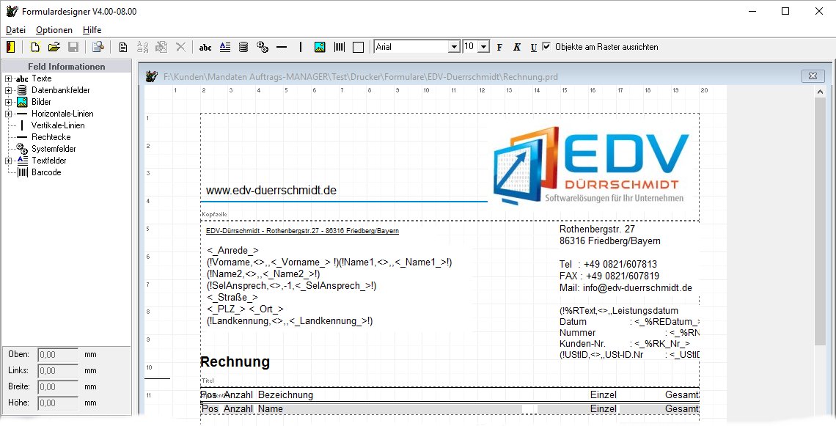This screenshot has width=836, height=426.
Task: Open the Hilfe menu
Action: pos(92,30)
